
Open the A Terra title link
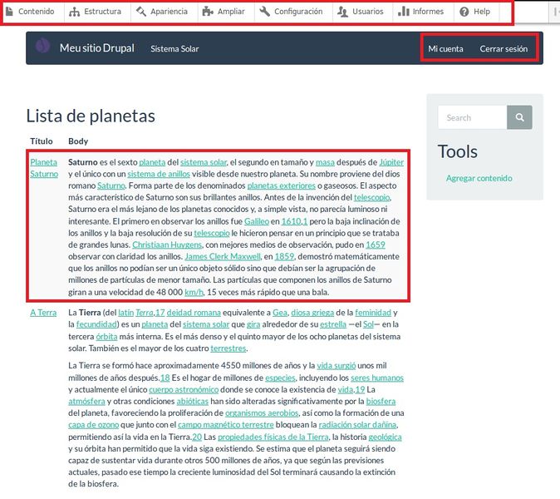click(43, 313)
